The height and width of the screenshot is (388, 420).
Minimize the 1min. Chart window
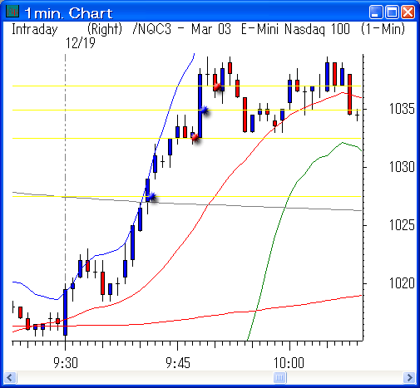click(375, 12)
